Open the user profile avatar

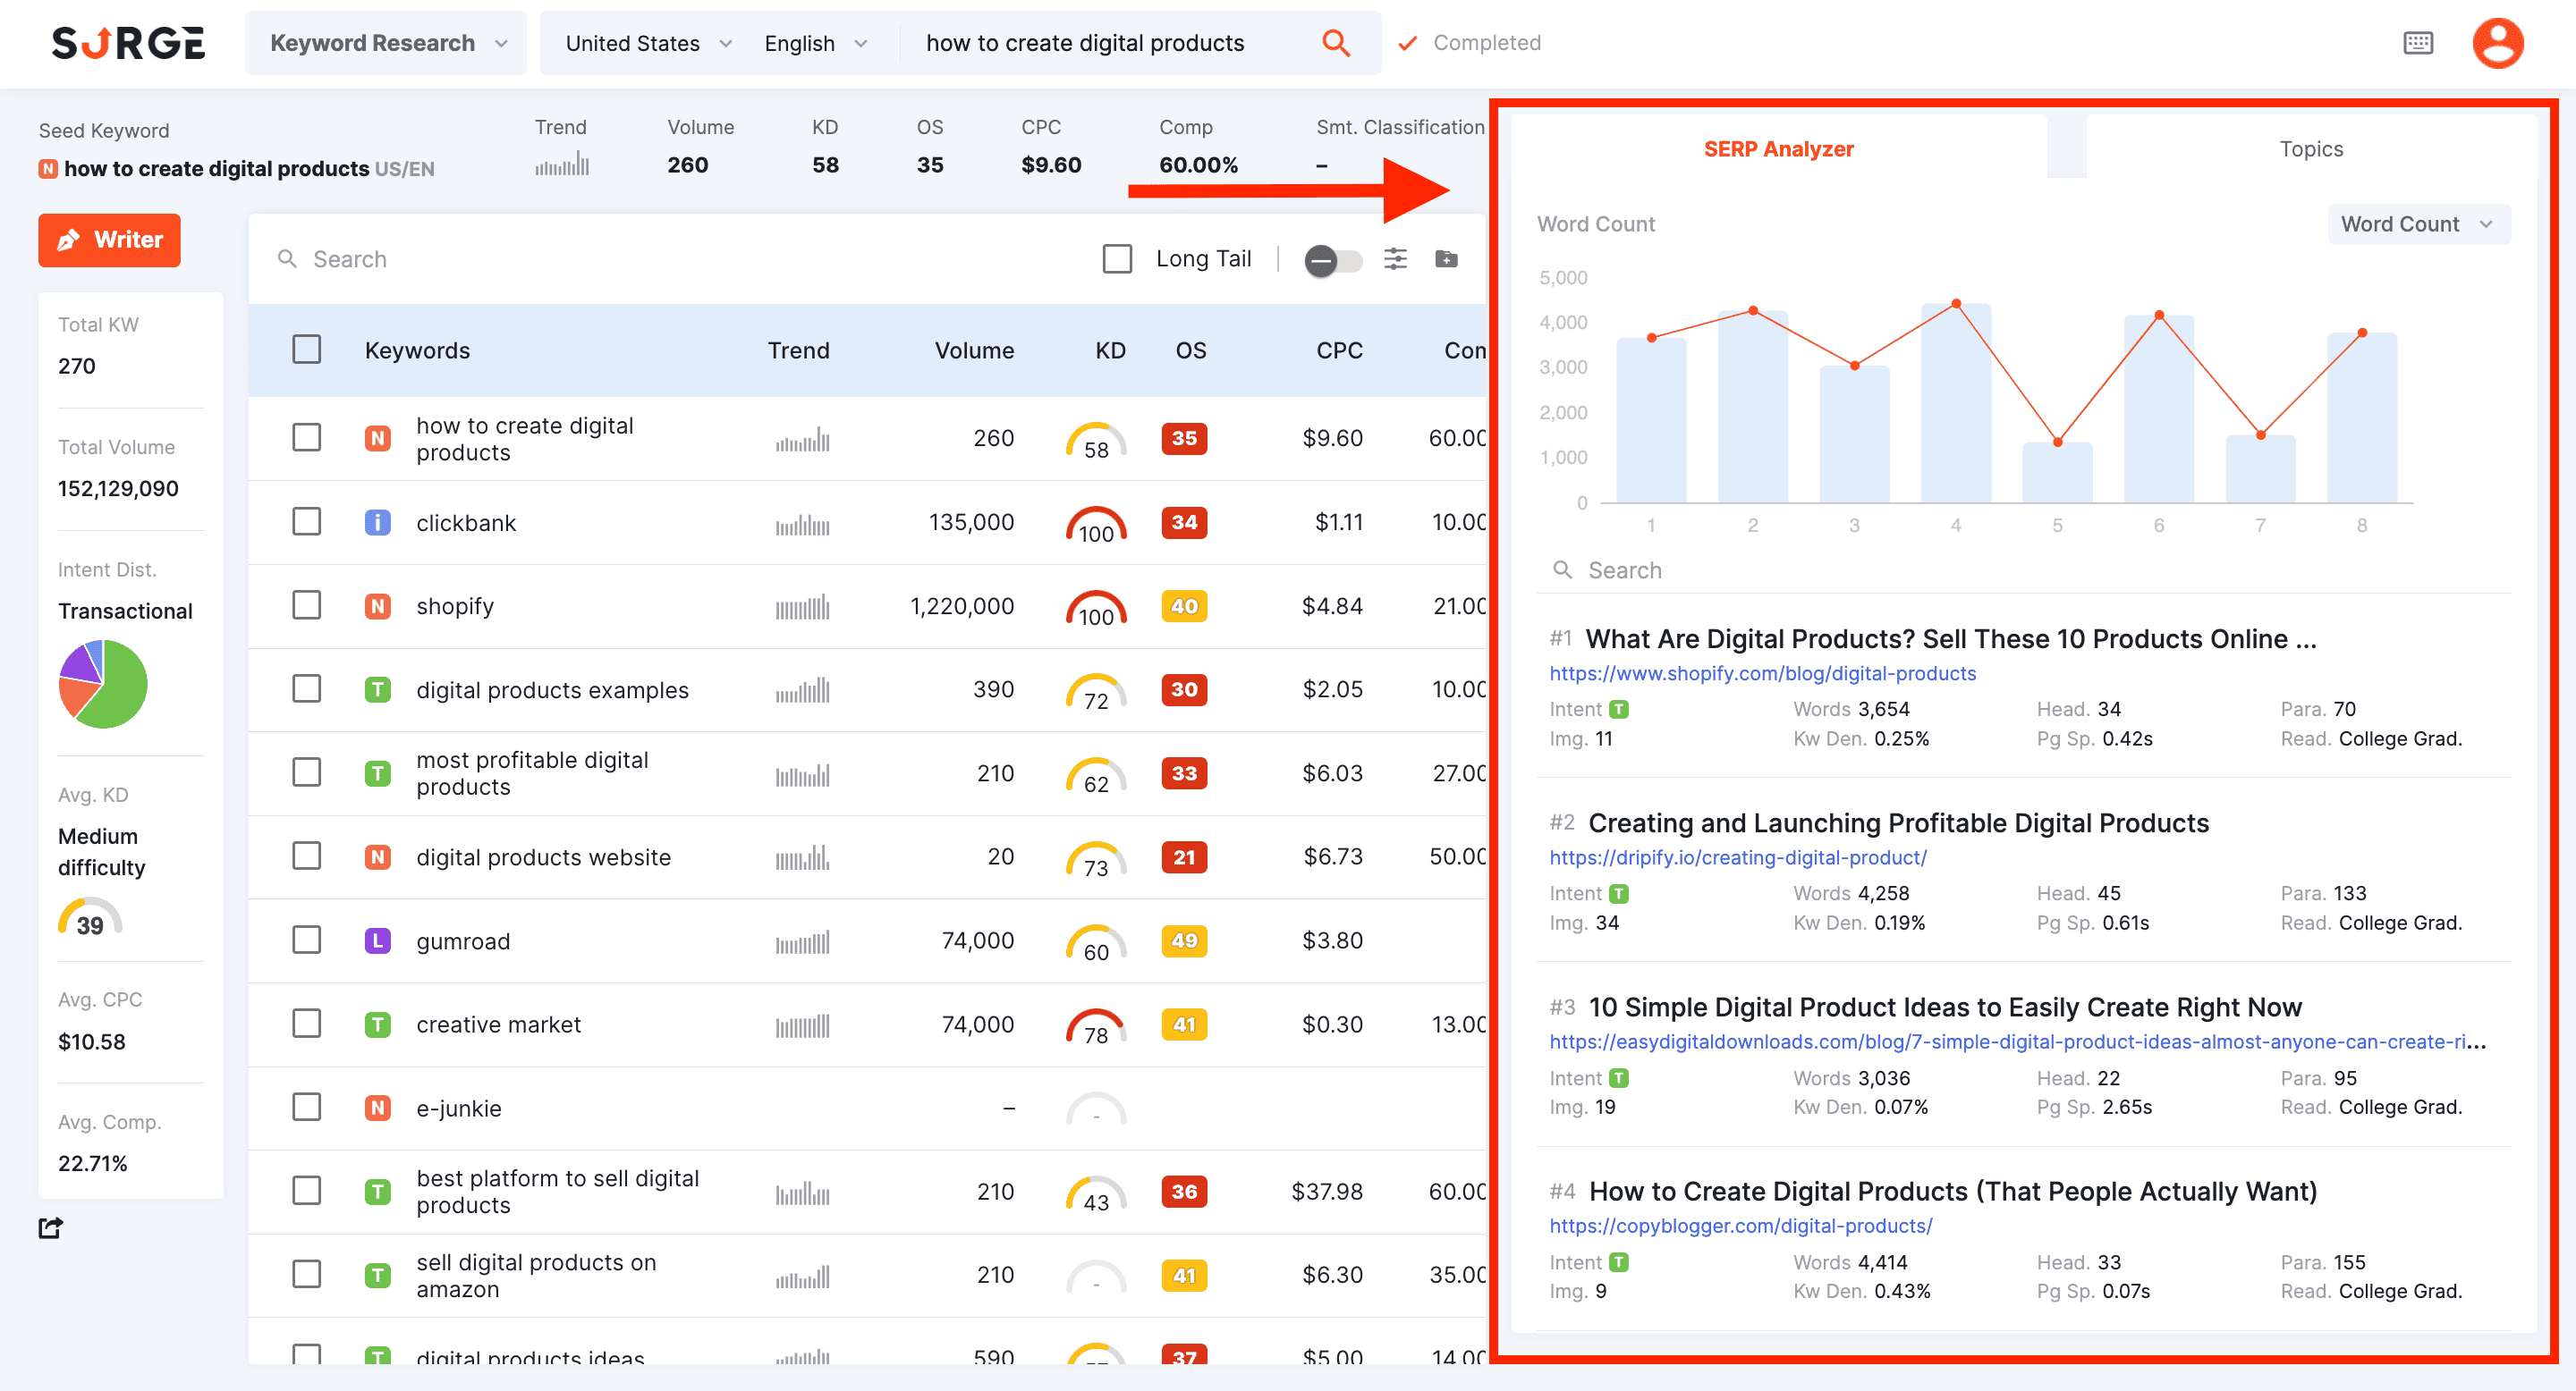pyautogui.click(x=2498, y=43)
